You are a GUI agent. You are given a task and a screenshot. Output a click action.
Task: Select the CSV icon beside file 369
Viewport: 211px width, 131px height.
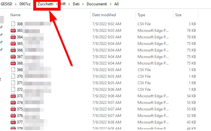coord(13,70)
